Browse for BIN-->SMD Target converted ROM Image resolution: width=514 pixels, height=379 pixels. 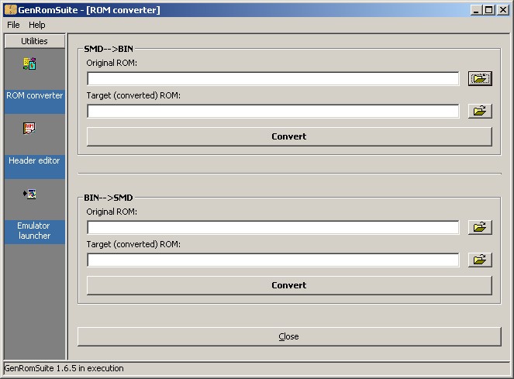click(480, 260)
